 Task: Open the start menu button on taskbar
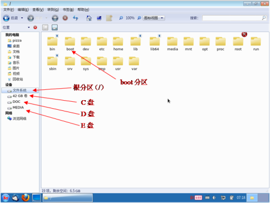(x=6, y=198)
